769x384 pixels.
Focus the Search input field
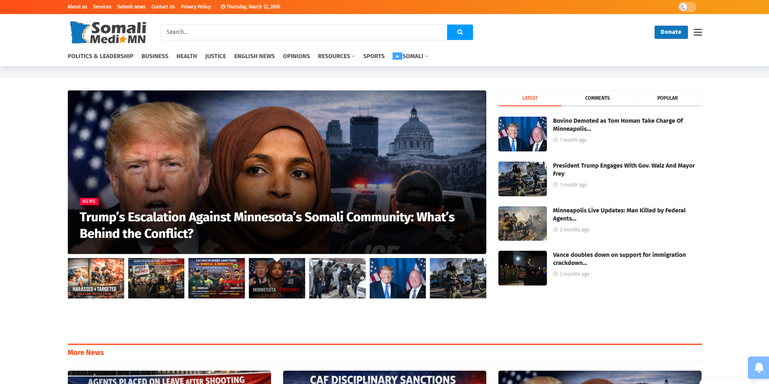tap(304, 32)
